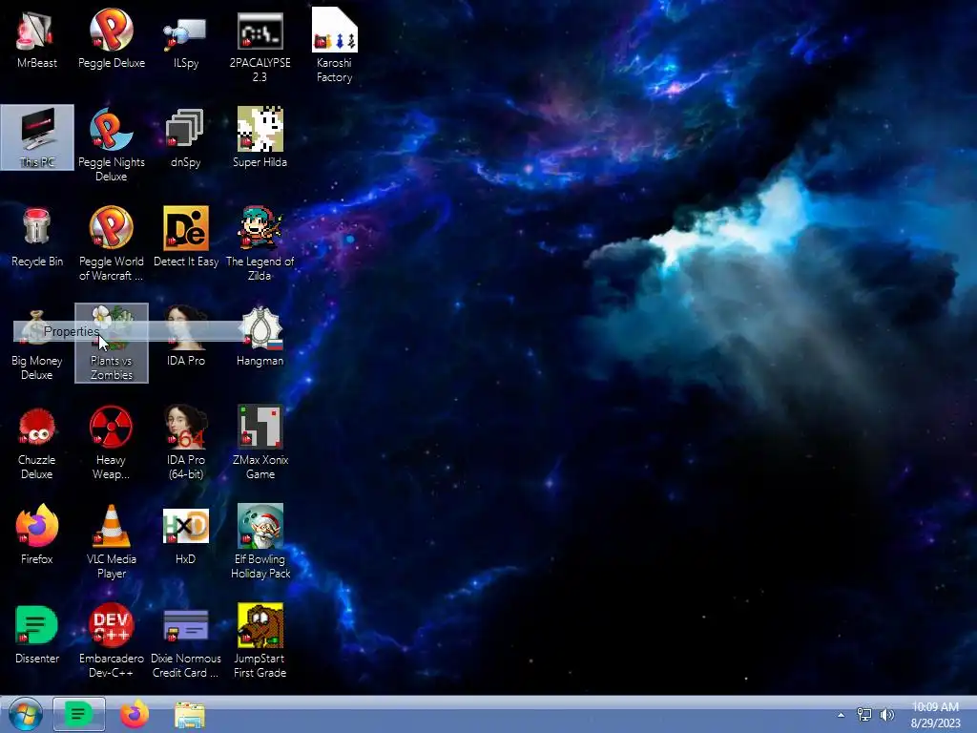Open File Explorer from the taskbar
977x733 pixels.
[190, 715]
